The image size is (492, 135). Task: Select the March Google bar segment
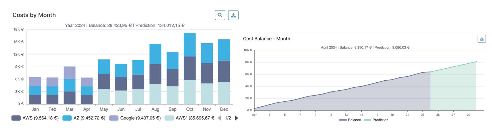pos(69,72)
